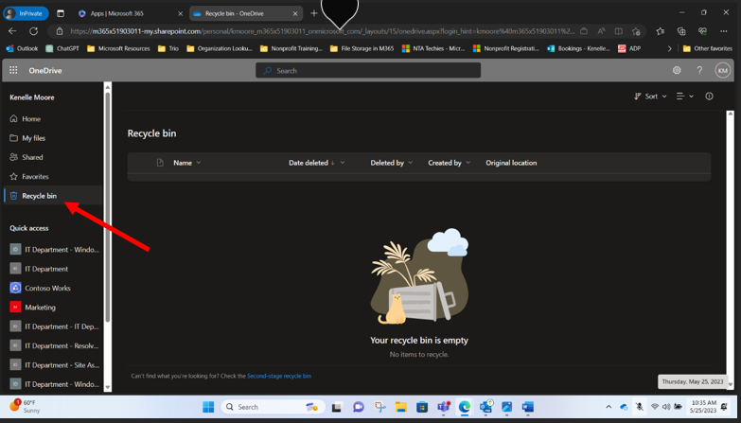The image size is (741, 423).
Task: Open the help question mark icon
Action: pos(699,70)
